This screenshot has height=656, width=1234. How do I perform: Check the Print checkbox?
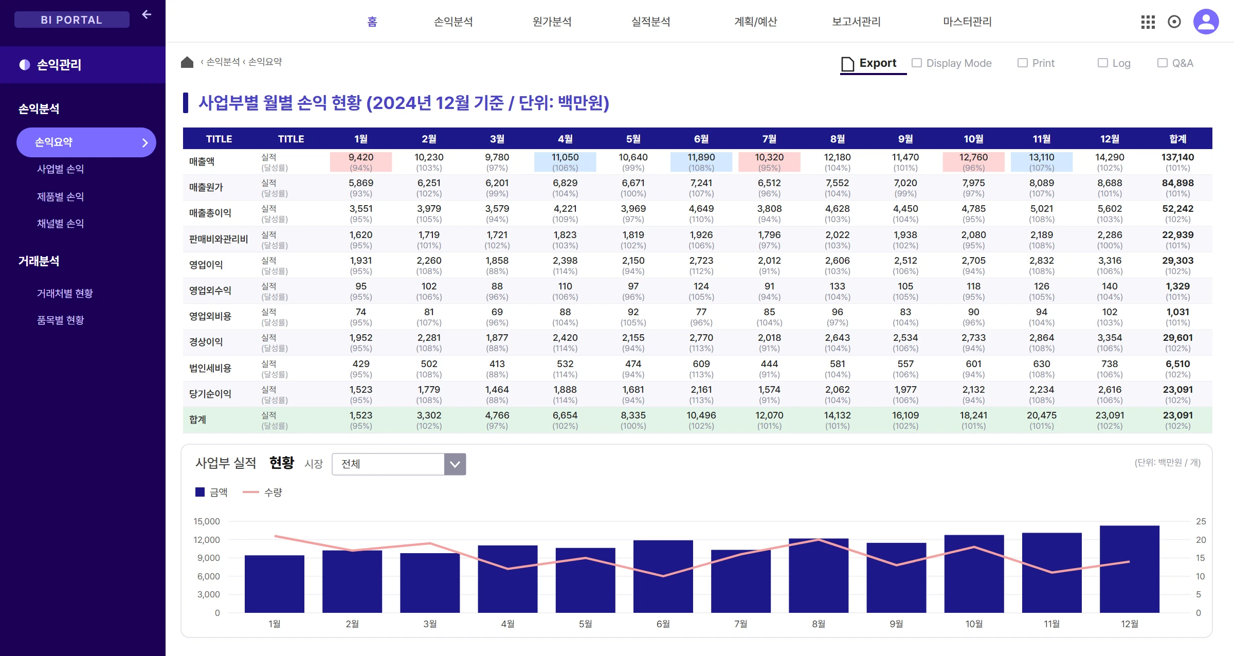coord(1023,63)
